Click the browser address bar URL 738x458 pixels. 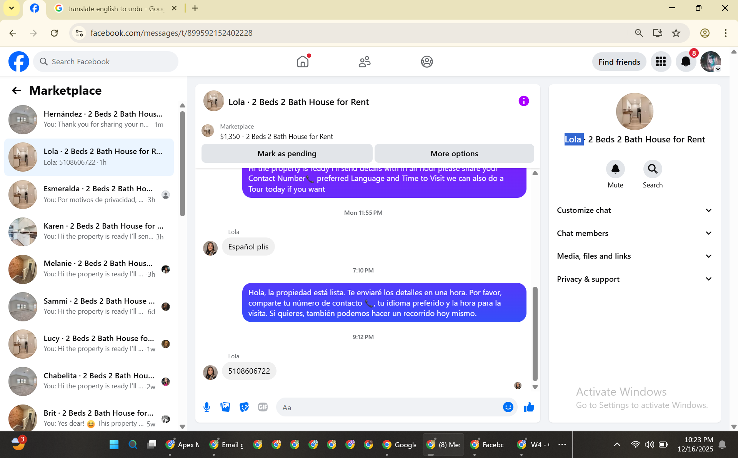point(172,33)
